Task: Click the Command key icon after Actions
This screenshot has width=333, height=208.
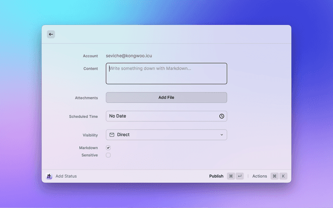Action: 274,176
